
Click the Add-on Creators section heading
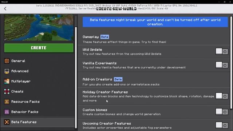click(97, 79)
